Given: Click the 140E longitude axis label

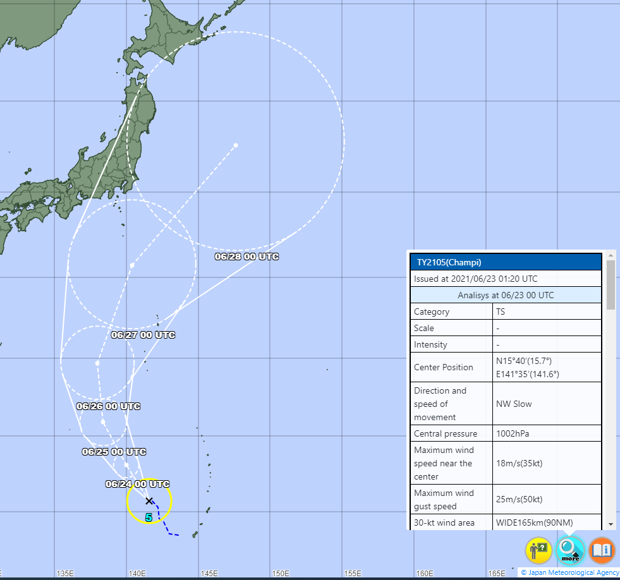Looking at the screenshot, I should pyautogui.click(x=137, y=573).
